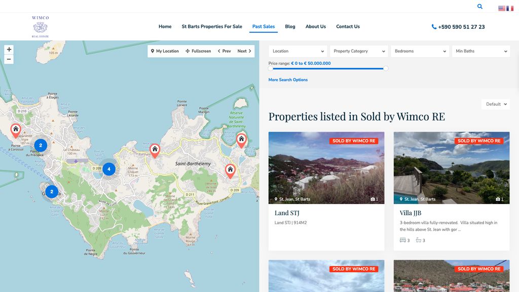Expand More Search Options
Viewport: 519px width, 292px height.
pos(288,80)
